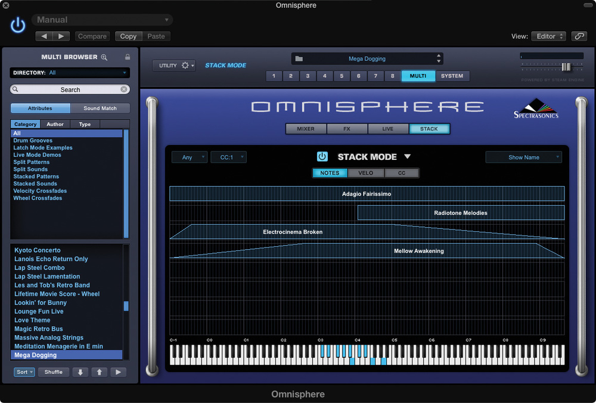Image resolution: width=596 pixels, height=403 pixels.
Task: Select part 5 button
Action: (x=342, y=76)
